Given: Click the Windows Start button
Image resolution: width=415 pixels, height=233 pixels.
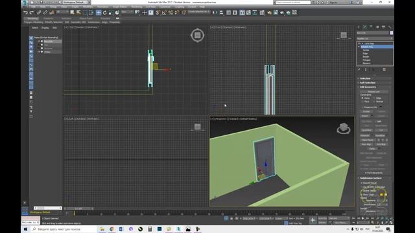Looking at the screenshot, I should (25, 229).
